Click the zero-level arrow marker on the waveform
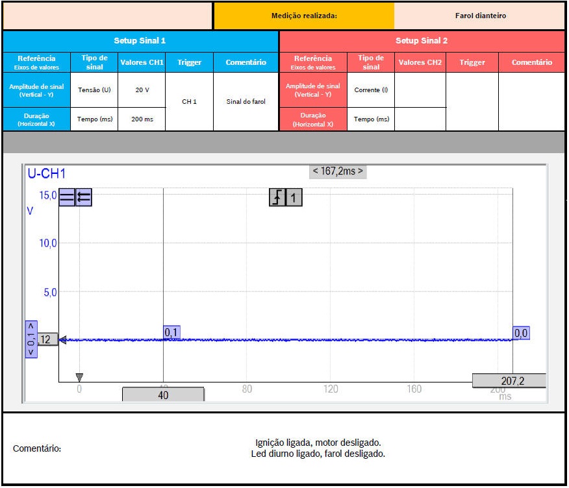Viewport: 569px width, 488px height. (63, 339)
